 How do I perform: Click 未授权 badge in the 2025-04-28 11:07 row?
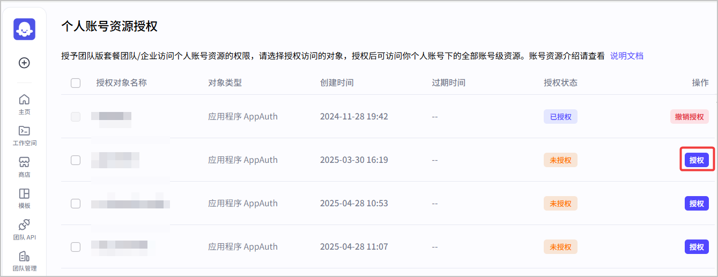560,247
